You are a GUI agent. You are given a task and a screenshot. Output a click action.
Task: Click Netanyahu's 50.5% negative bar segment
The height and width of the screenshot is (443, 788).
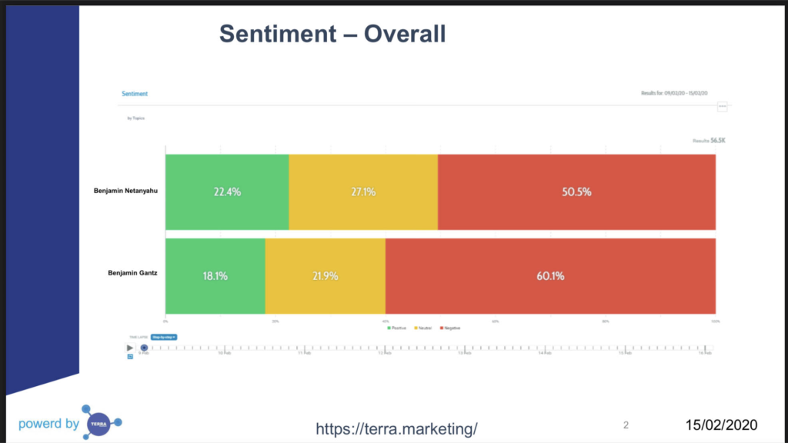click(x=576, y=192)
